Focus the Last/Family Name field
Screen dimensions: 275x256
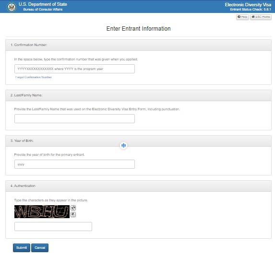point(74,118)
